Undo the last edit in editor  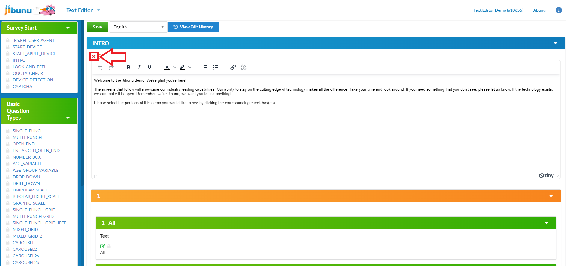(100, 67)
